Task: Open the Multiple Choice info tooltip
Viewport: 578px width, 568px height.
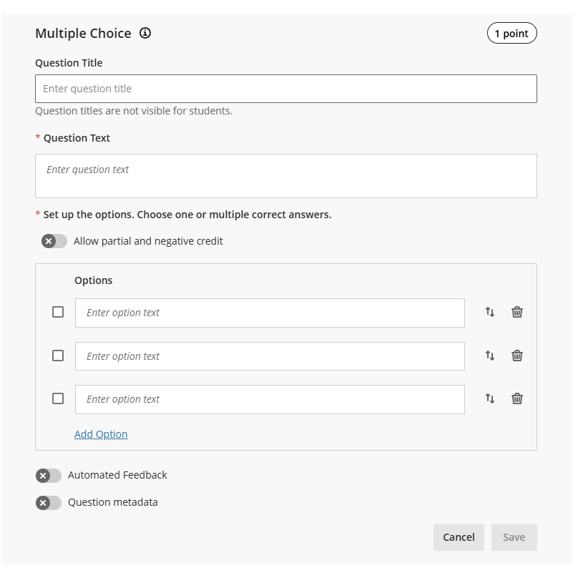Action: pos(146,33)
